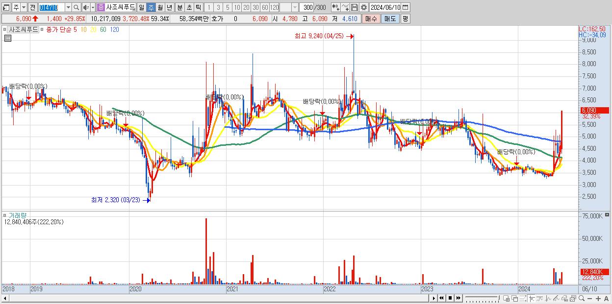This screenshot has height=304, width=612.
Task: Click the chart layout icon at toolbar start
Action: coord(6,7)
